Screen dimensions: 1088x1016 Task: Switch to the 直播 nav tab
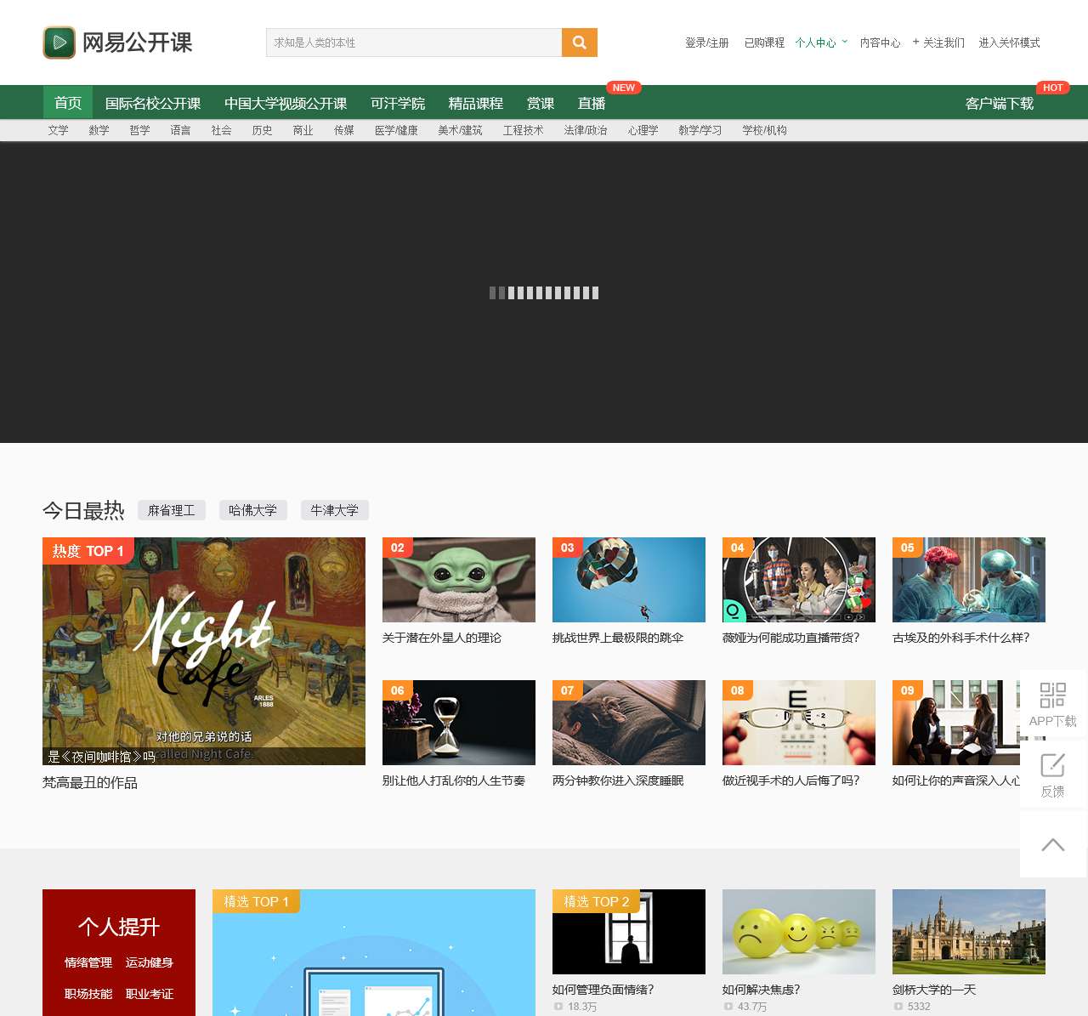[592, 104]
